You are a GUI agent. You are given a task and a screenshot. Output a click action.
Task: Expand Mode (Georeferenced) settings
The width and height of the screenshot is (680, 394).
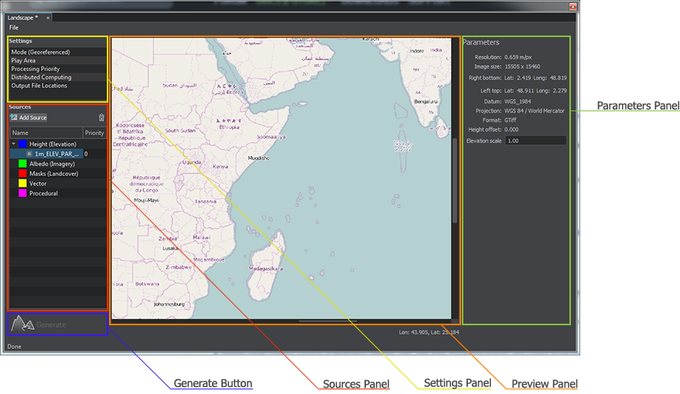click(x=40, y=53)
